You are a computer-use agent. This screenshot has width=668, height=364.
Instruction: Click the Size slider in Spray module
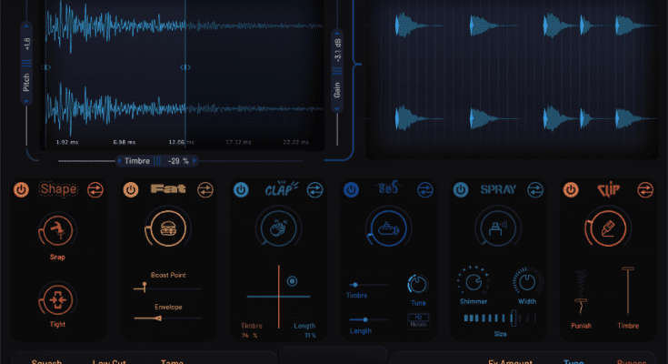[x=493, y=318]
